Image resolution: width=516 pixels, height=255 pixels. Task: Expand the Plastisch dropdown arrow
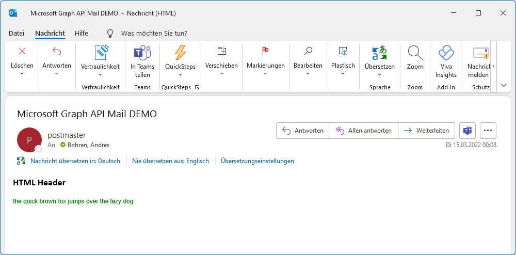(x=343, y=73)
